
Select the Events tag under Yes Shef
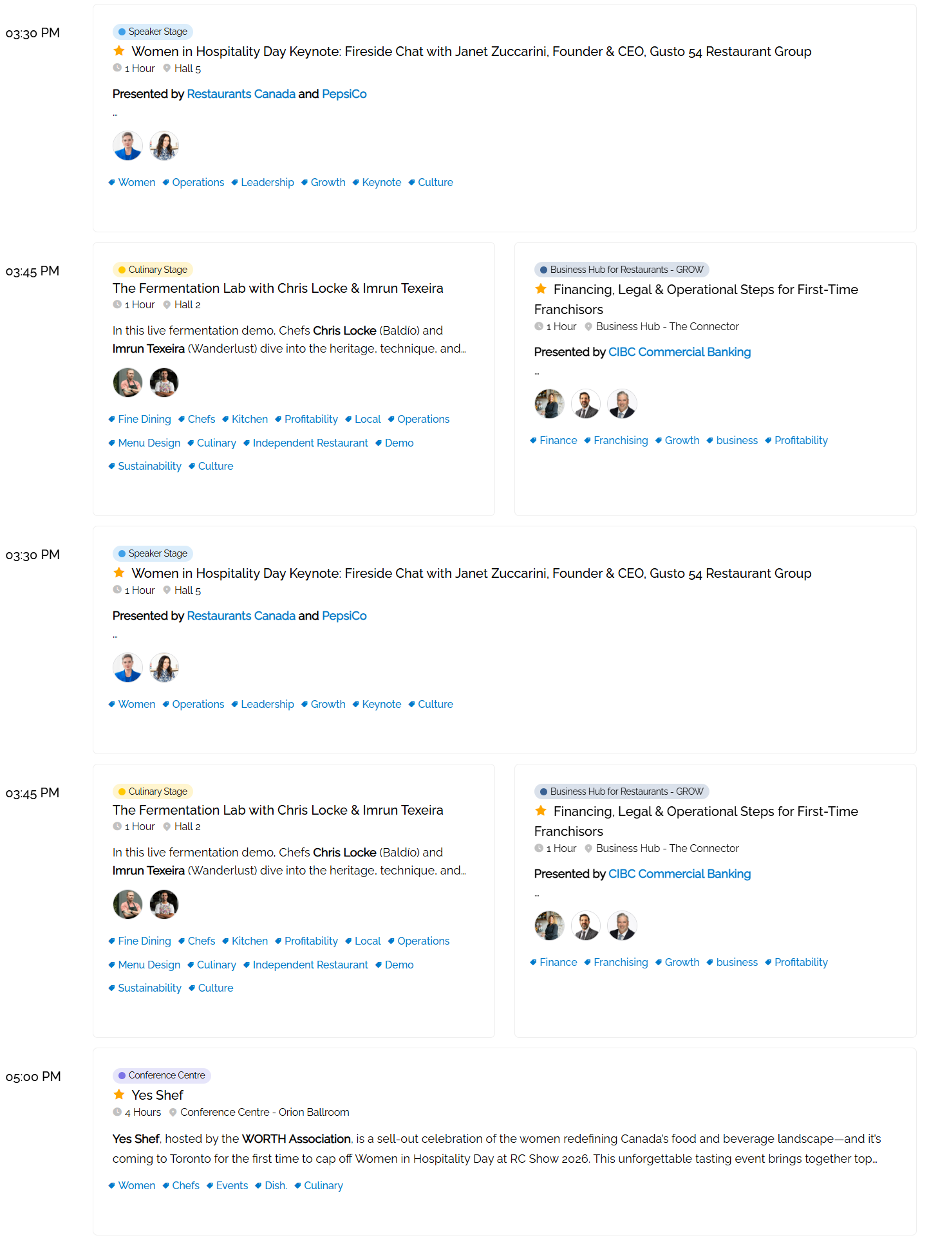pos(232,1185)
